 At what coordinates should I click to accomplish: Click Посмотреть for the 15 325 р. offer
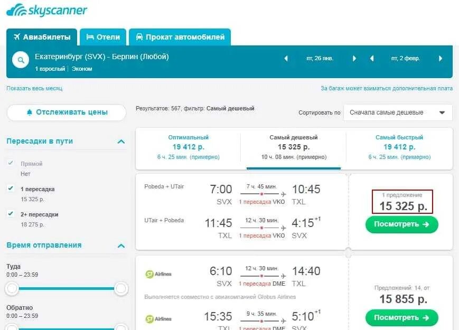[401, 224]
